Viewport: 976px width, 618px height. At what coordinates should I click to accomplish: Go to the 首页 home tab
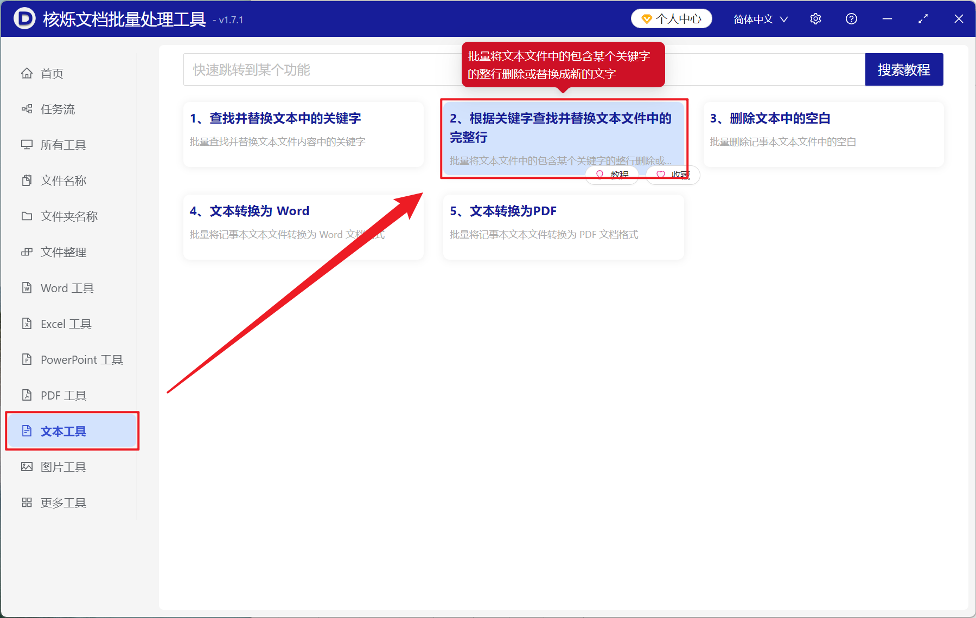[52, 73]
